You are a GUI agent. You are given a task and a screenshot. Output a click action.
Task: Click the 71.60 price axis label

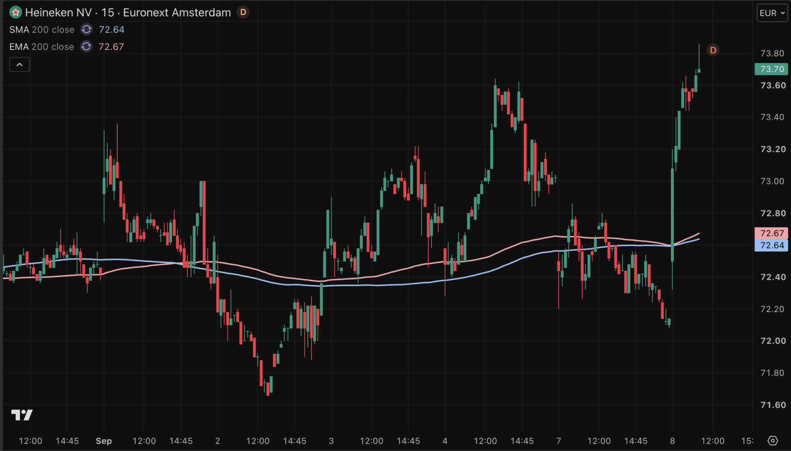[x=773, y=405]
